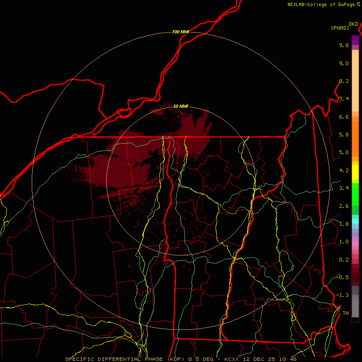362x362 pixels.
Task: Click the 50 NMI range ring label
Action: [x=181, y=106]
